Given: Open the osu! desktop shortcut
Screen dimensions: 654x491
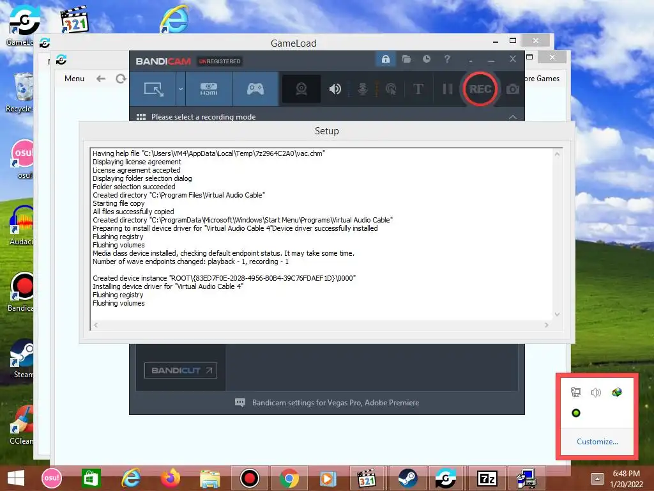Looking at the screenshot, I should point(23,159).
